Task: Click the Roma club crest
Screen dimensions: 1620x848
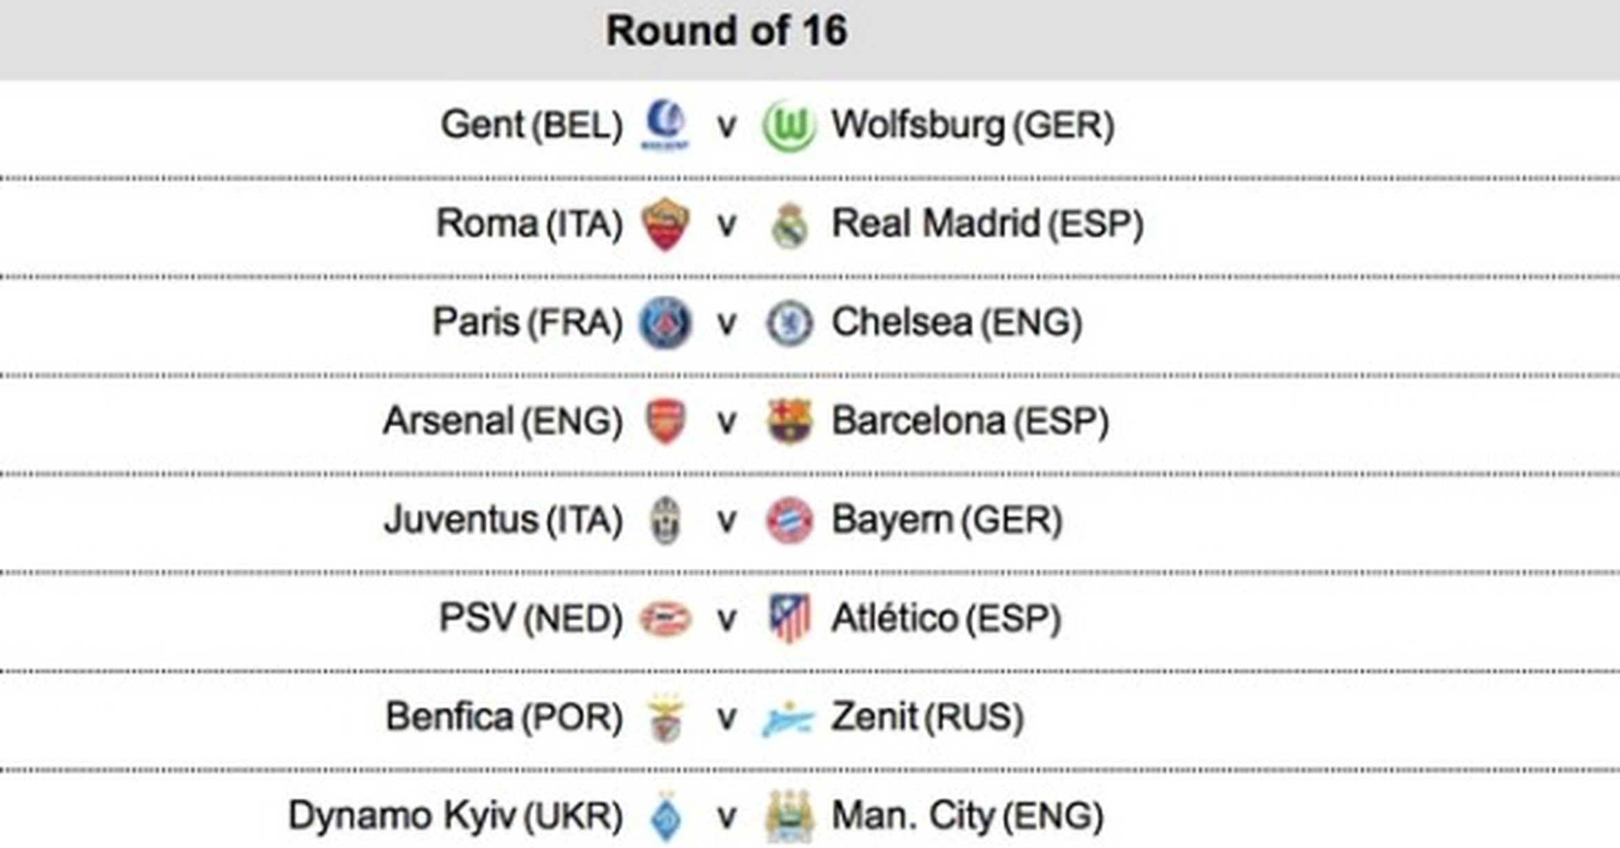Action: (665, 224)
